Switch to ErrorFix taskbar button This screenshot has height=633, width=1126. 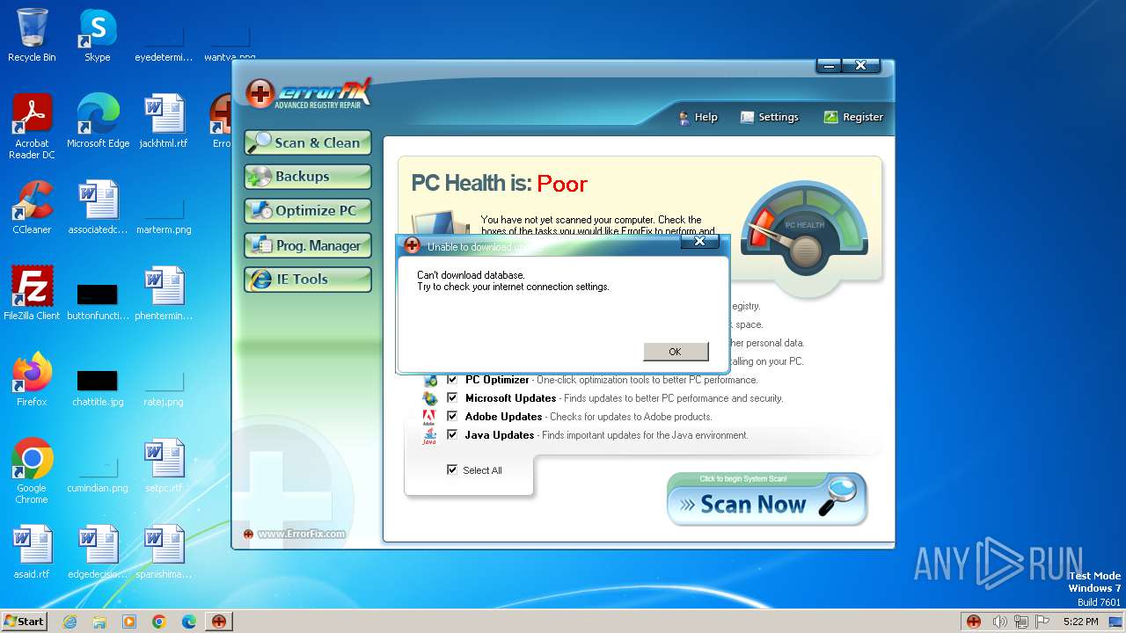tap(219, 622)
